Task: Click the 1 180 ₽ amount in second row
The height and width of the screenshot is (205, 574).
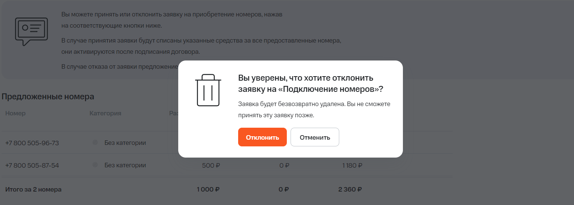Action: 352,165
